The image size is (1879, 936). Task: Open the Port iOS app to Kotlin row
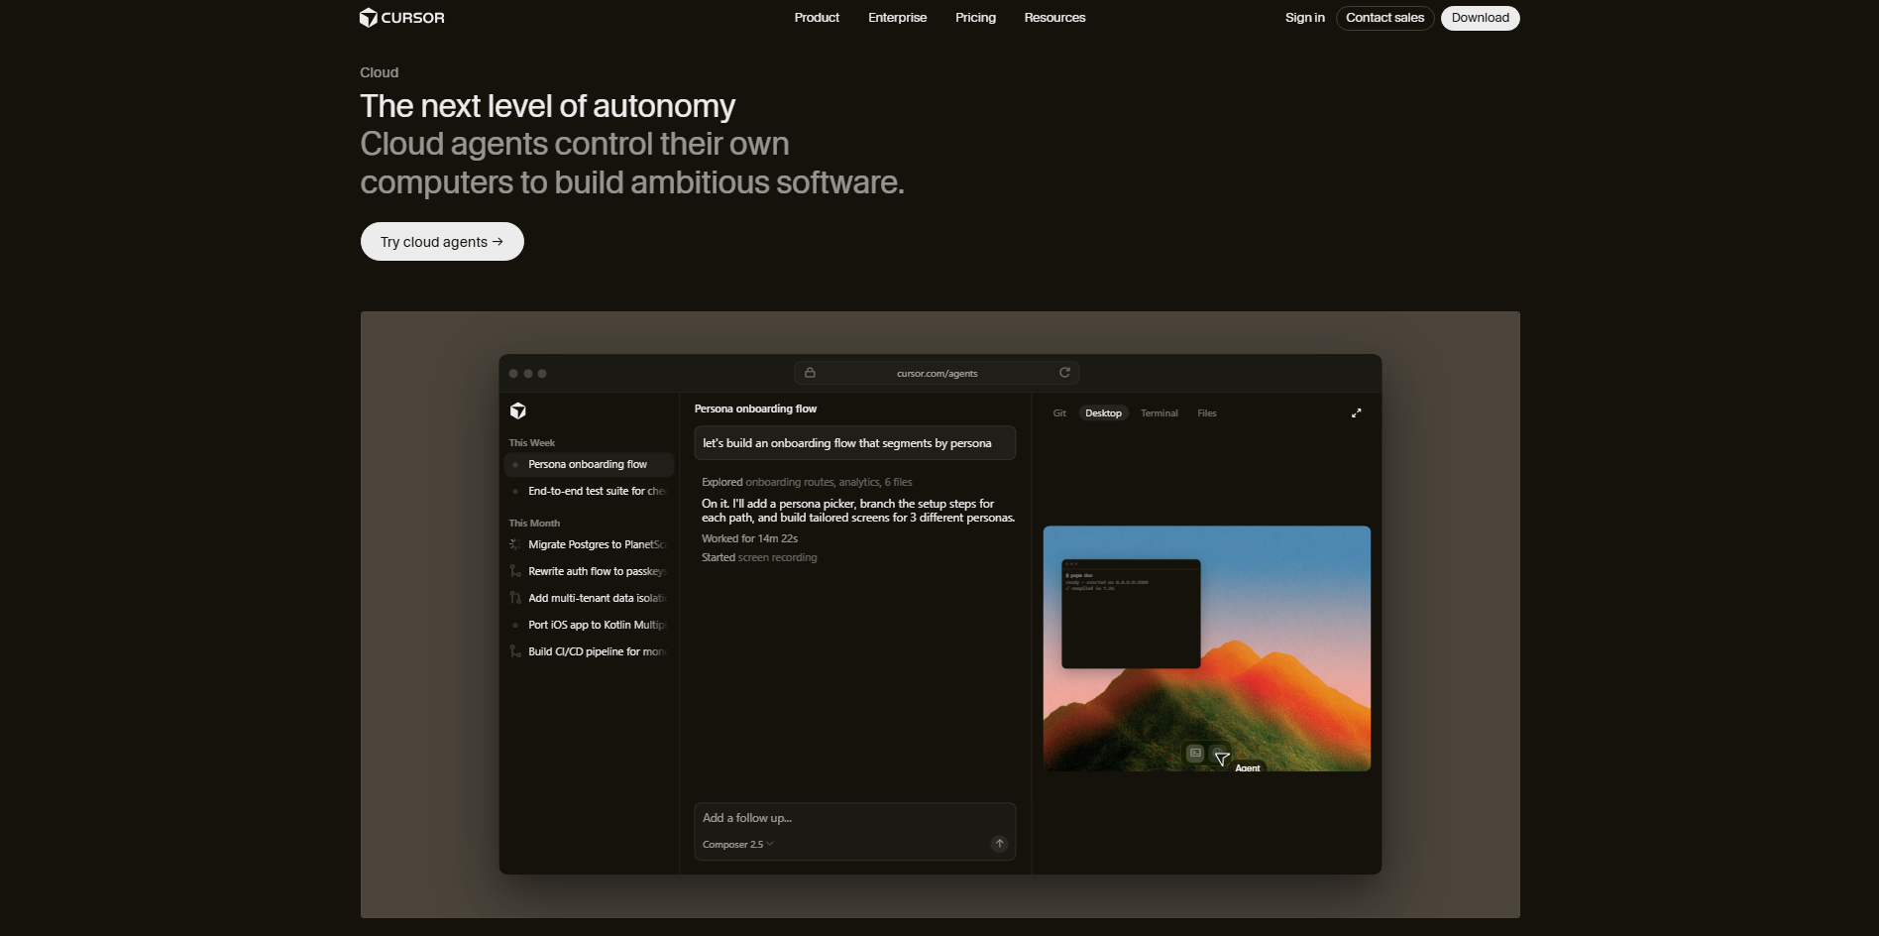[x=589, y=625]
